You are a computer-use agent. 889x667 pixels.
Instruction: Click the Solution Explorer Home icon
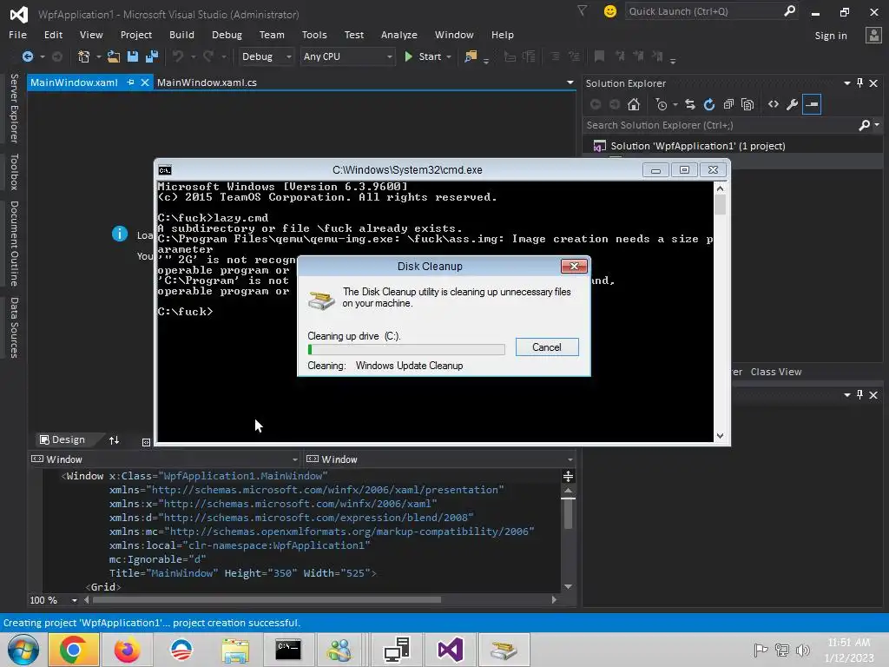pyautogui.click(x=634, y=104)
